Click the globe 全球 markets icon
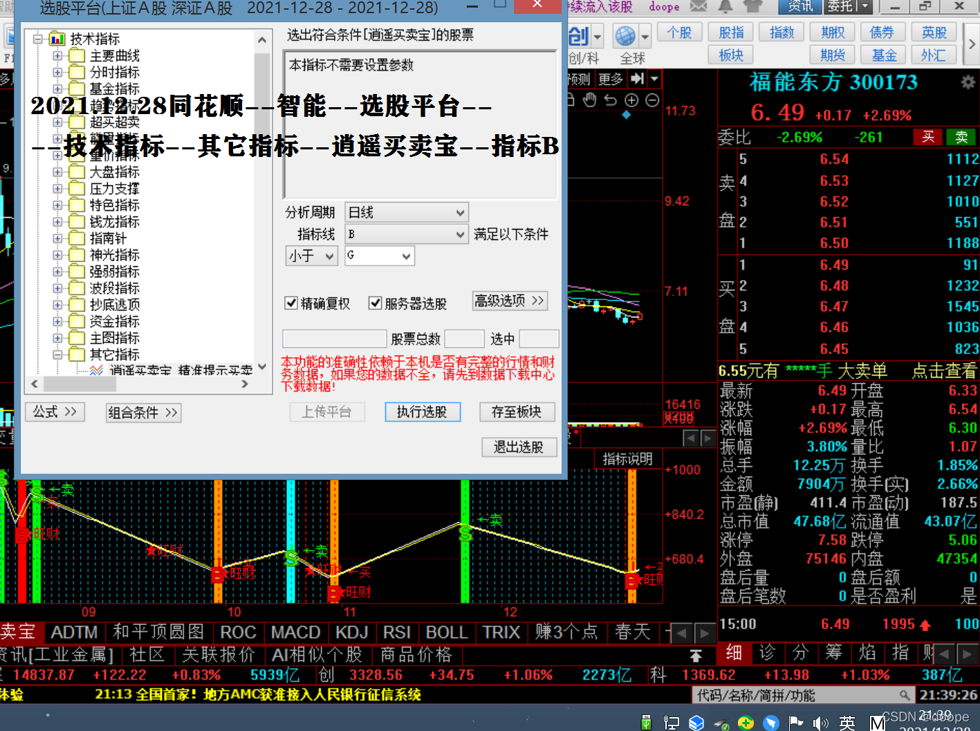Screen dimensions: 980x731 pos(625,35)
